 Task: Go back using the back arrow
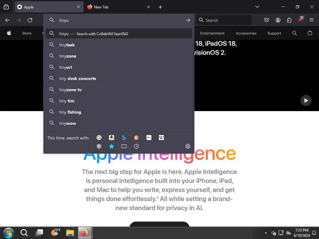[x=7, y=20]
